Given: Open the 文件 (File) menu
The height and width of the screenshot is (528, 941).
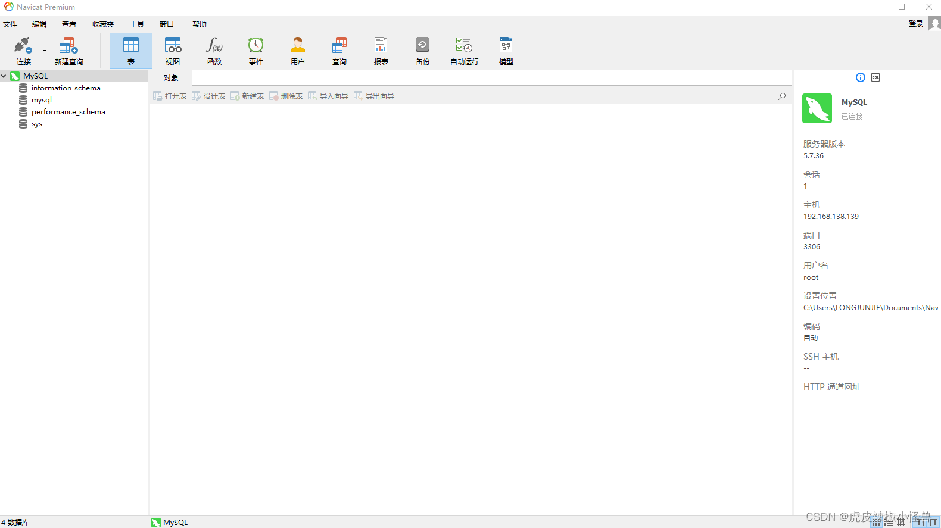Looking at the screenshot, I should pos(10,24).
